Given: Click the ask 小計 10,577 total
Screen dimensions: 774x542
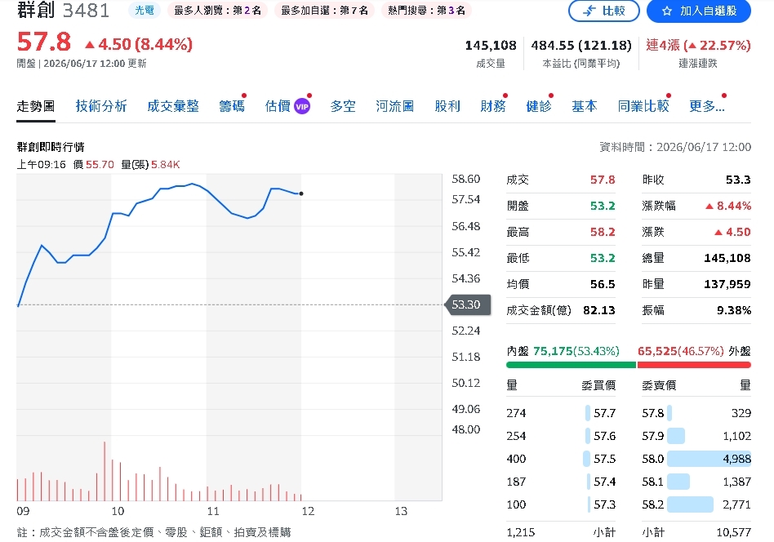Looking at the screenshot, I should click(733, 532).
